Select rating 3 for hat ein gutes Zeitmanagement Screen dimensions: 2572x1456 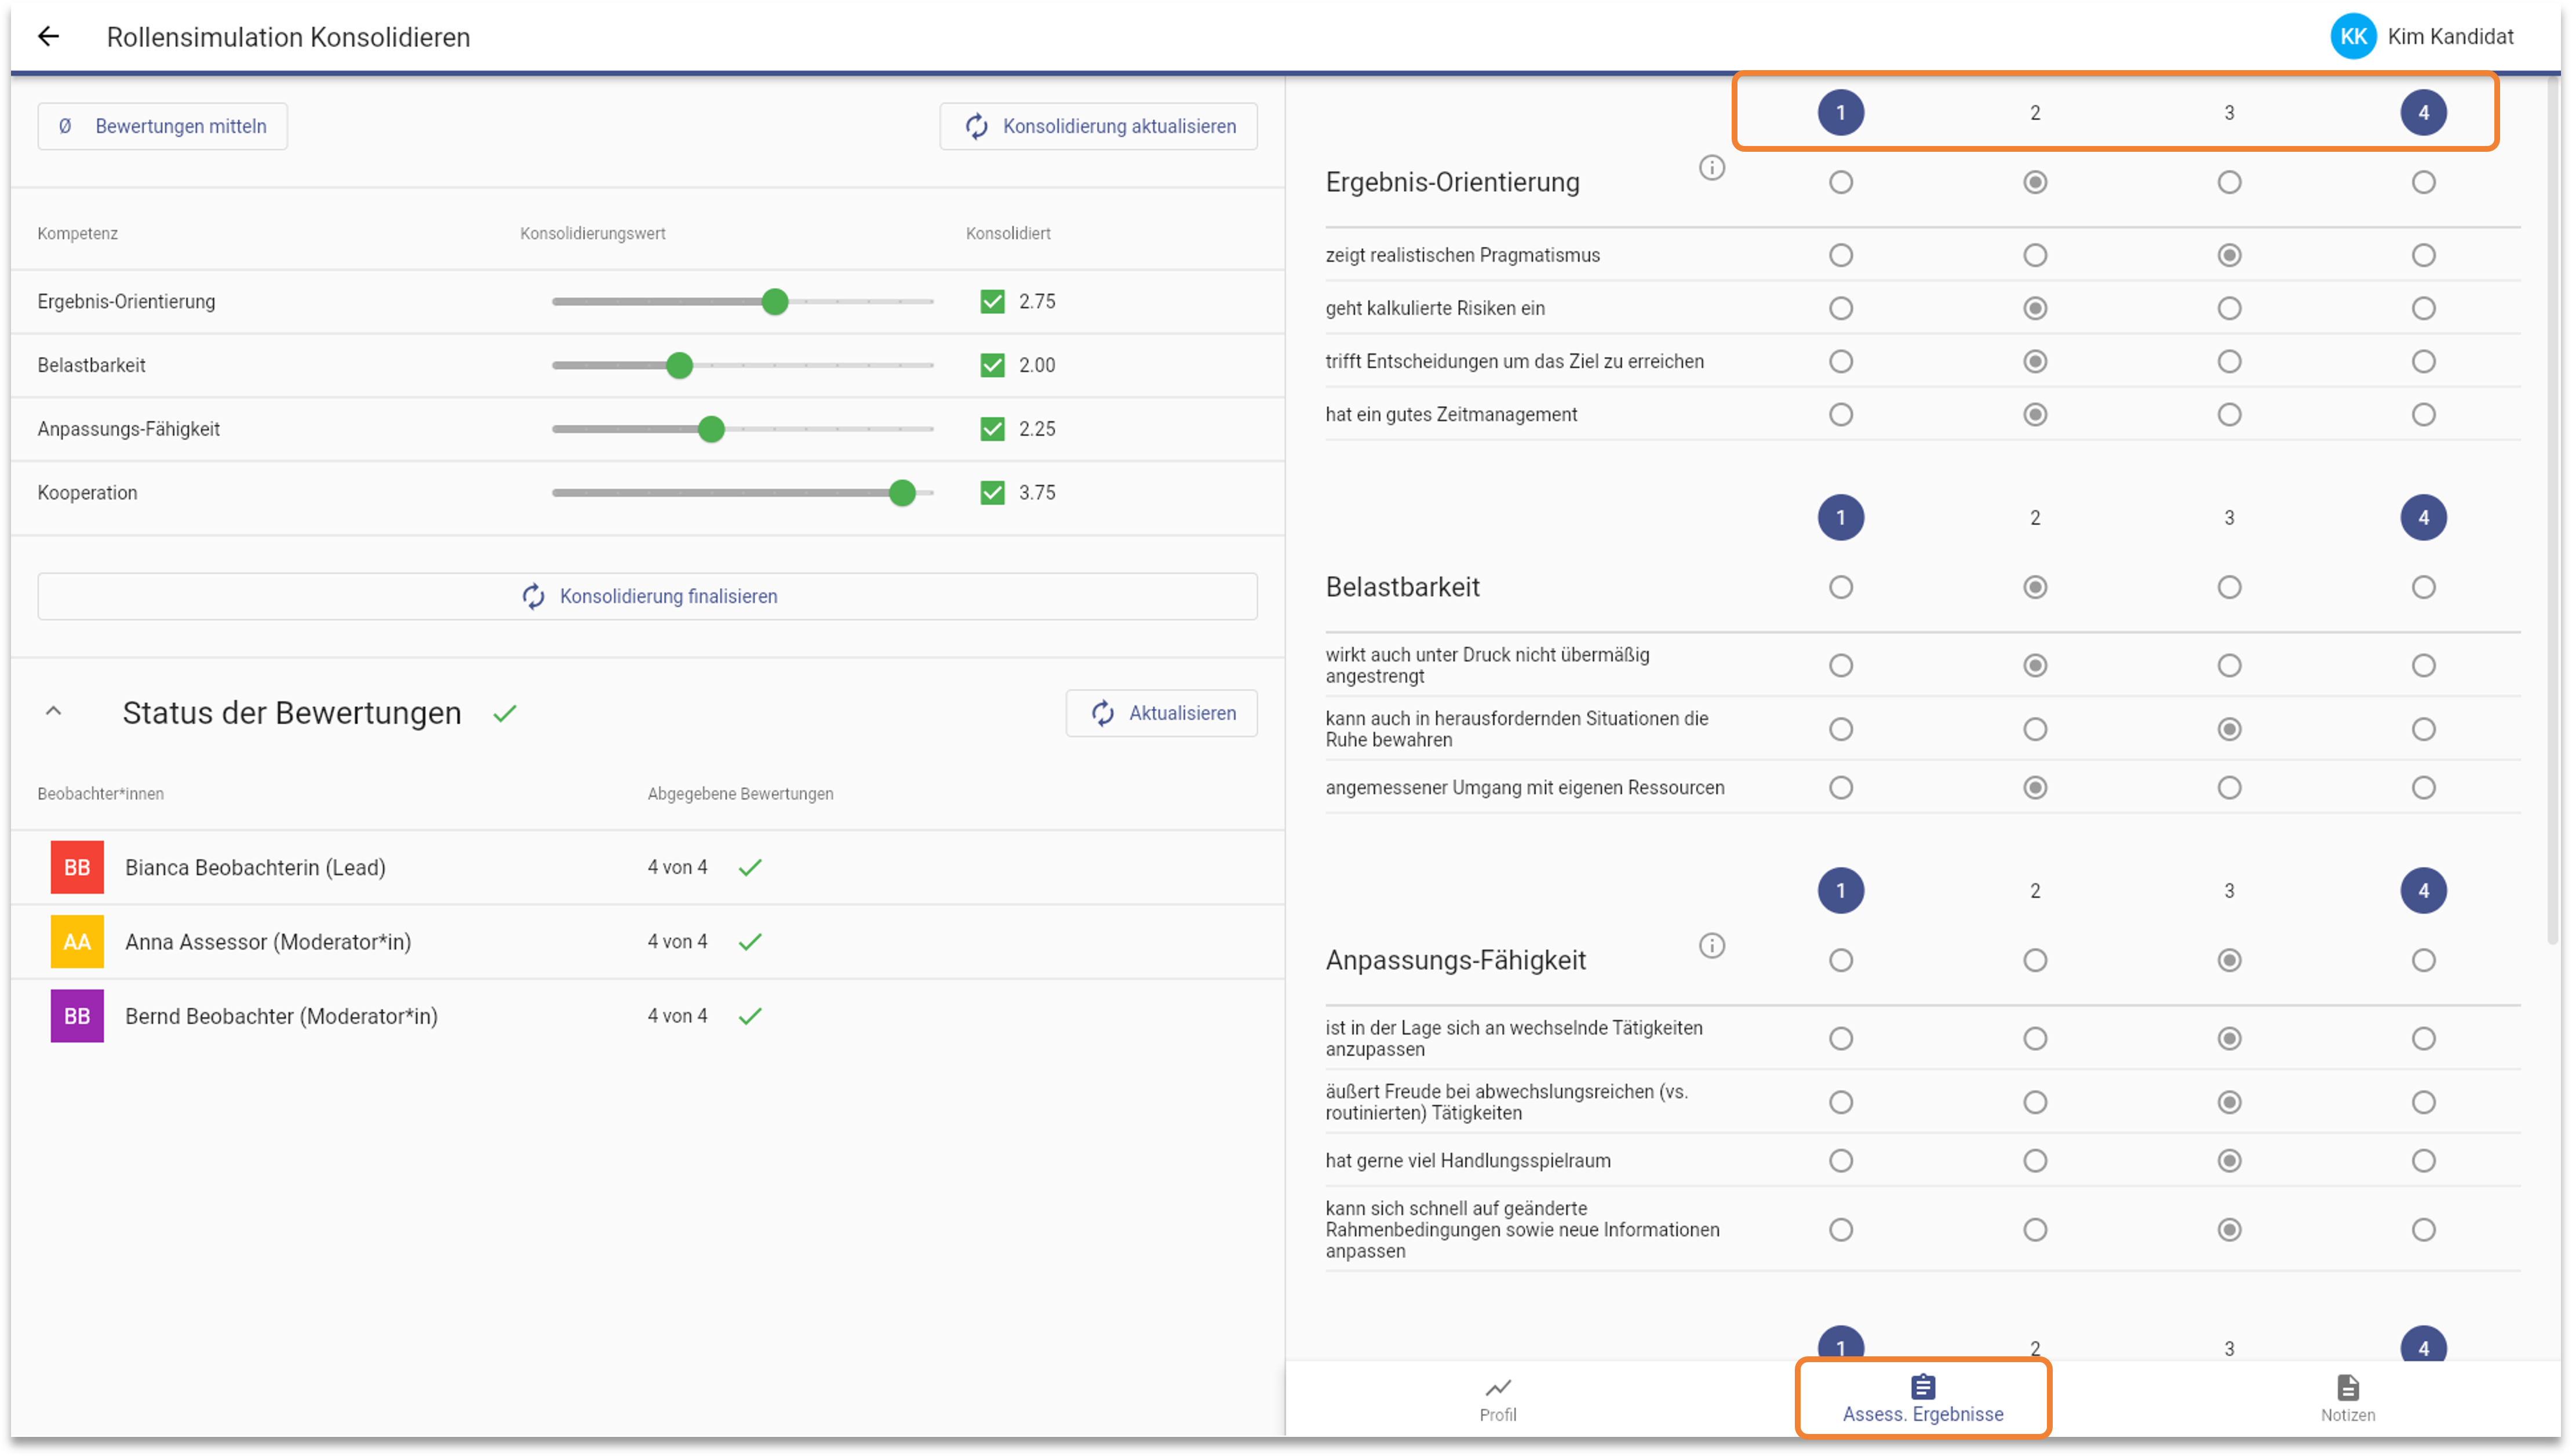2228,414
